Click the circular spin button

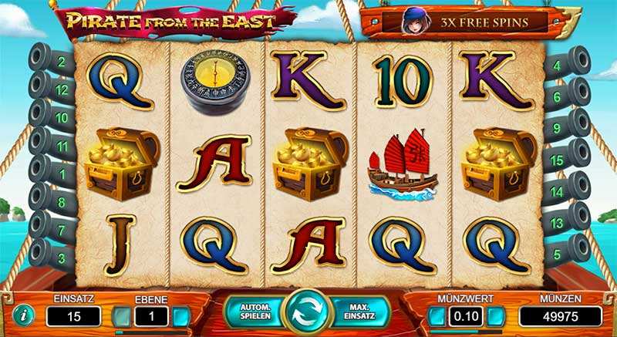pos(308,312)
